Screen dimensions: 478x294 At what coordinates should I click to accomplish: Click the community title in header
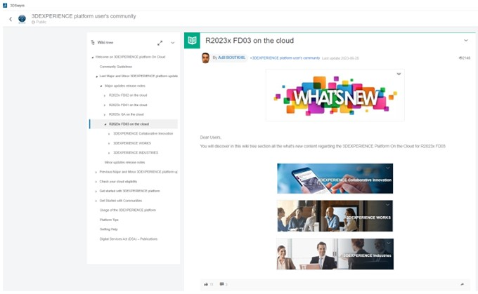point(84,16)
